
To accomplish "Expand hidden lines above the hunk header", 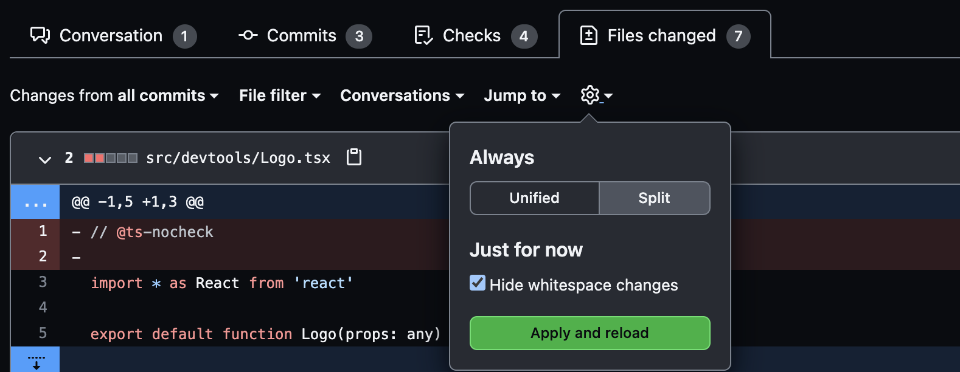I will click(35, 202).
